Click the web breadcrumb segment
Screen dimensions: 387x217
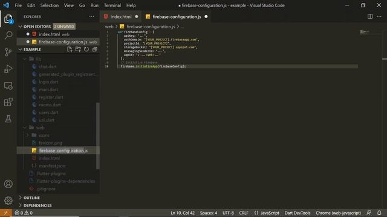coord(109,27)
